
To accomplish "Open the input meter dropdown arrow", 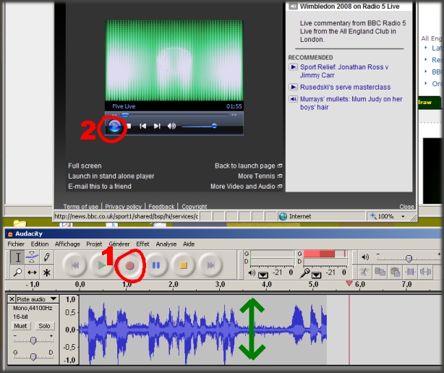I will coord(316,275).
